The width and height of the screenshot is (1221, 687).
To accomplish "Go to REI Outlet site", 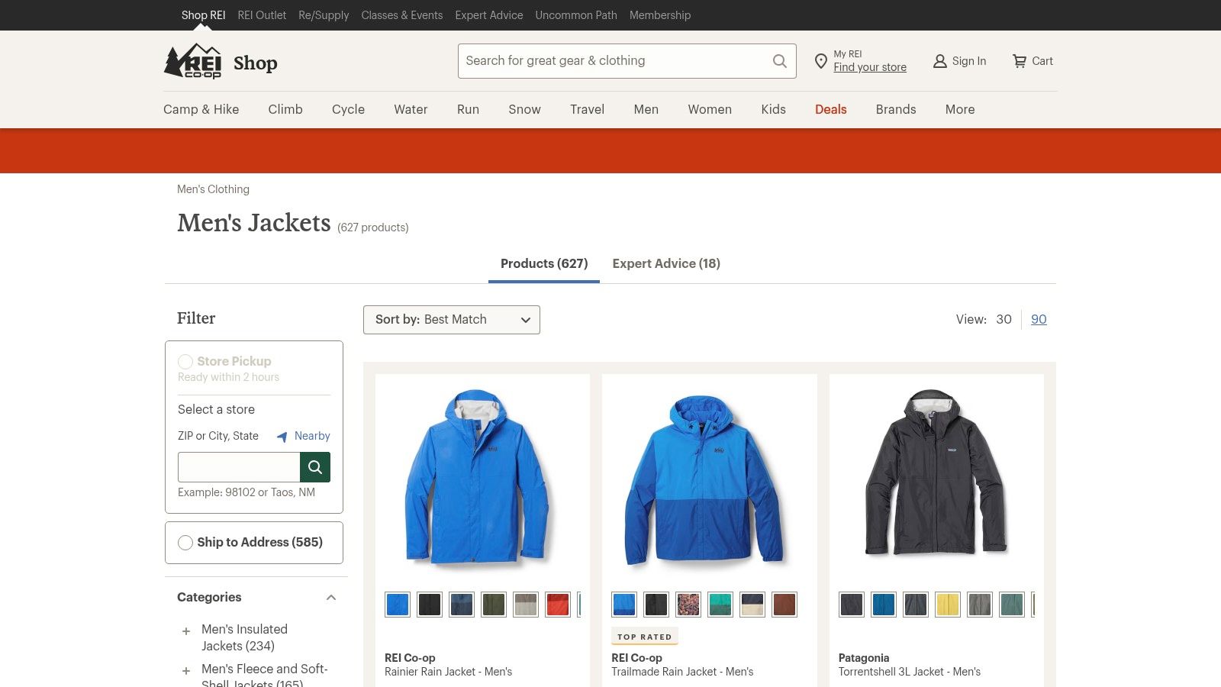I will [x=262, y=15].
